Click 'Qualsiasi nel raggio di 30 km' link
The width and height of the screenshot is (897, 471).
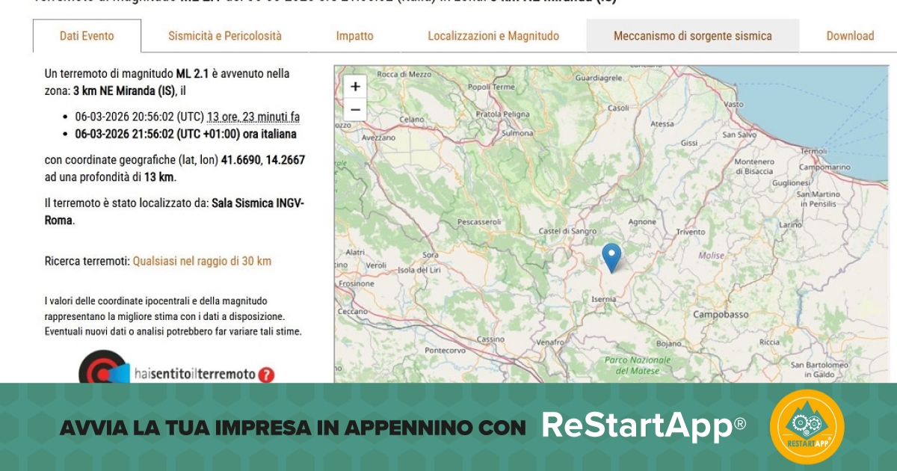(202, 261)
